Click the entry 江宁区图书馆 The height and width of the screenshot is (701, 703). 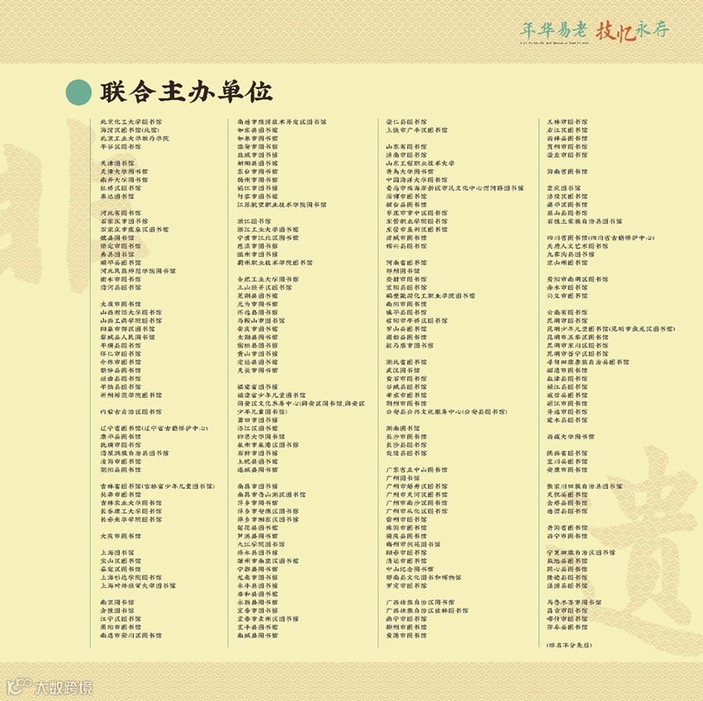point(121,619)
